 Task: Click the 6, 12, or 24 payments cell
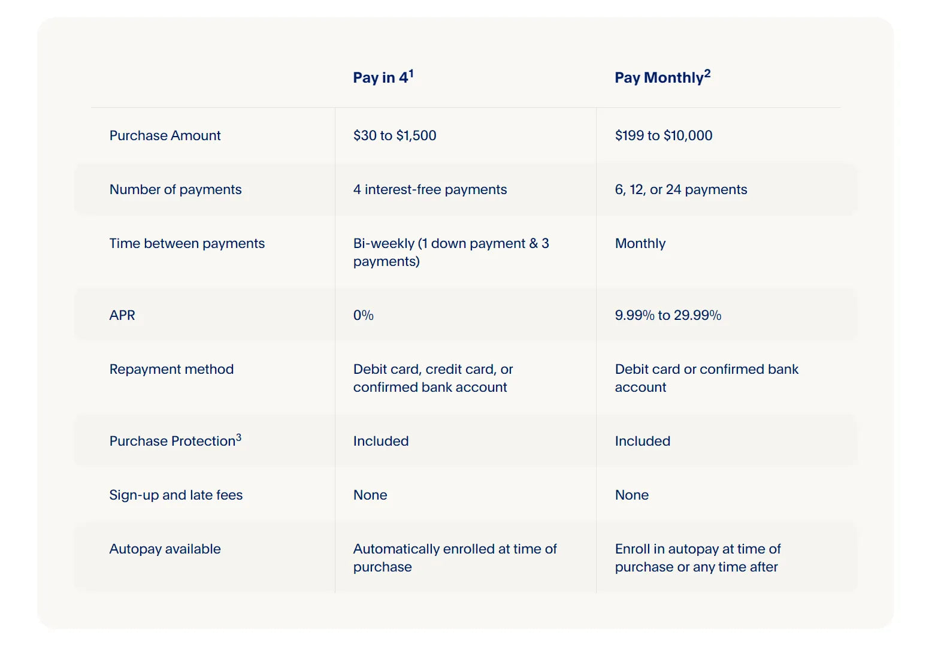point(681,189)
